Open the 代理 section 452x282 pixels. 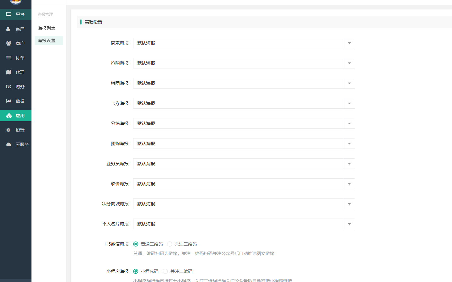tap(16, 72)
